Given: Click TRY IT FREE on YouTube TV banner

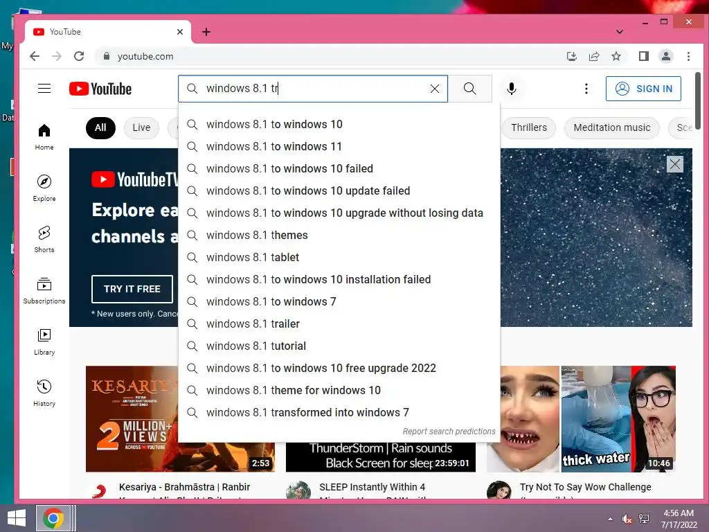Looking at the screenshot, I should [x=132, y=289].
